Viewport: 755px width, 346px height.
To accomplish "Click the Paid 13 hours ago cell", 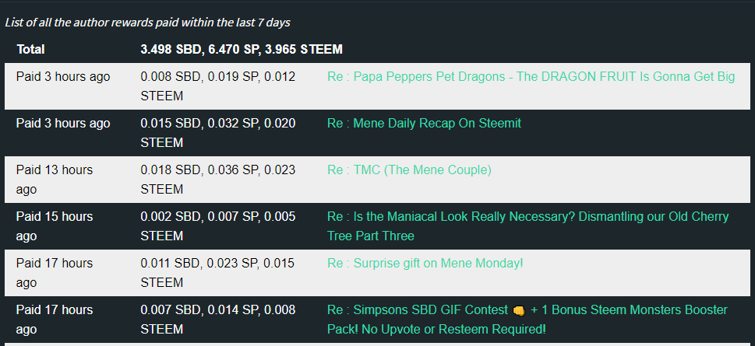I will 55,180.
